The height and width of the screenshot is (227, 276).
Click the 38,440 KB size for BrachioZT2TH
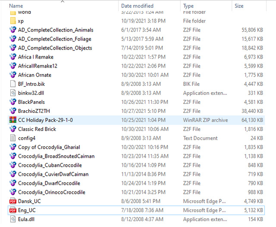252,111
